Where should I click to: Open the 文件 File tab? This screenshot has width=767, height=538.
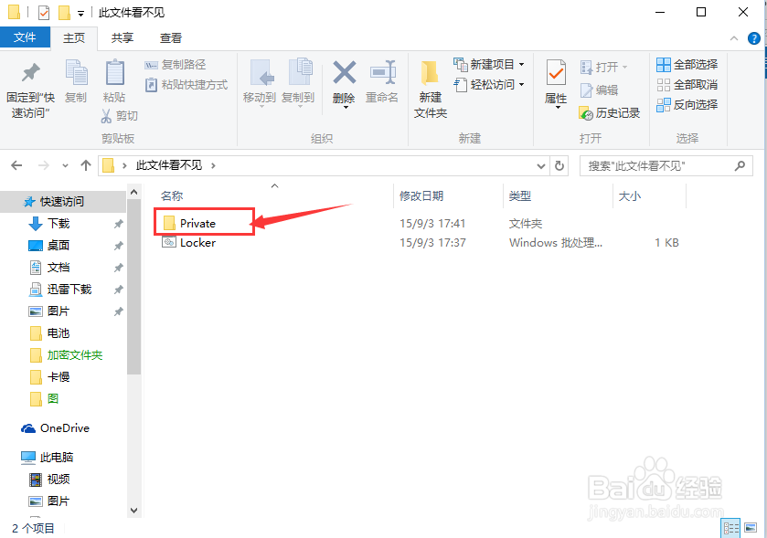[25, 37]
